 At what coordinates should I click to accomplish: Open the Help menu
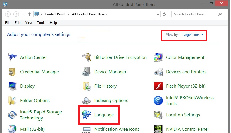coord(53,23)
